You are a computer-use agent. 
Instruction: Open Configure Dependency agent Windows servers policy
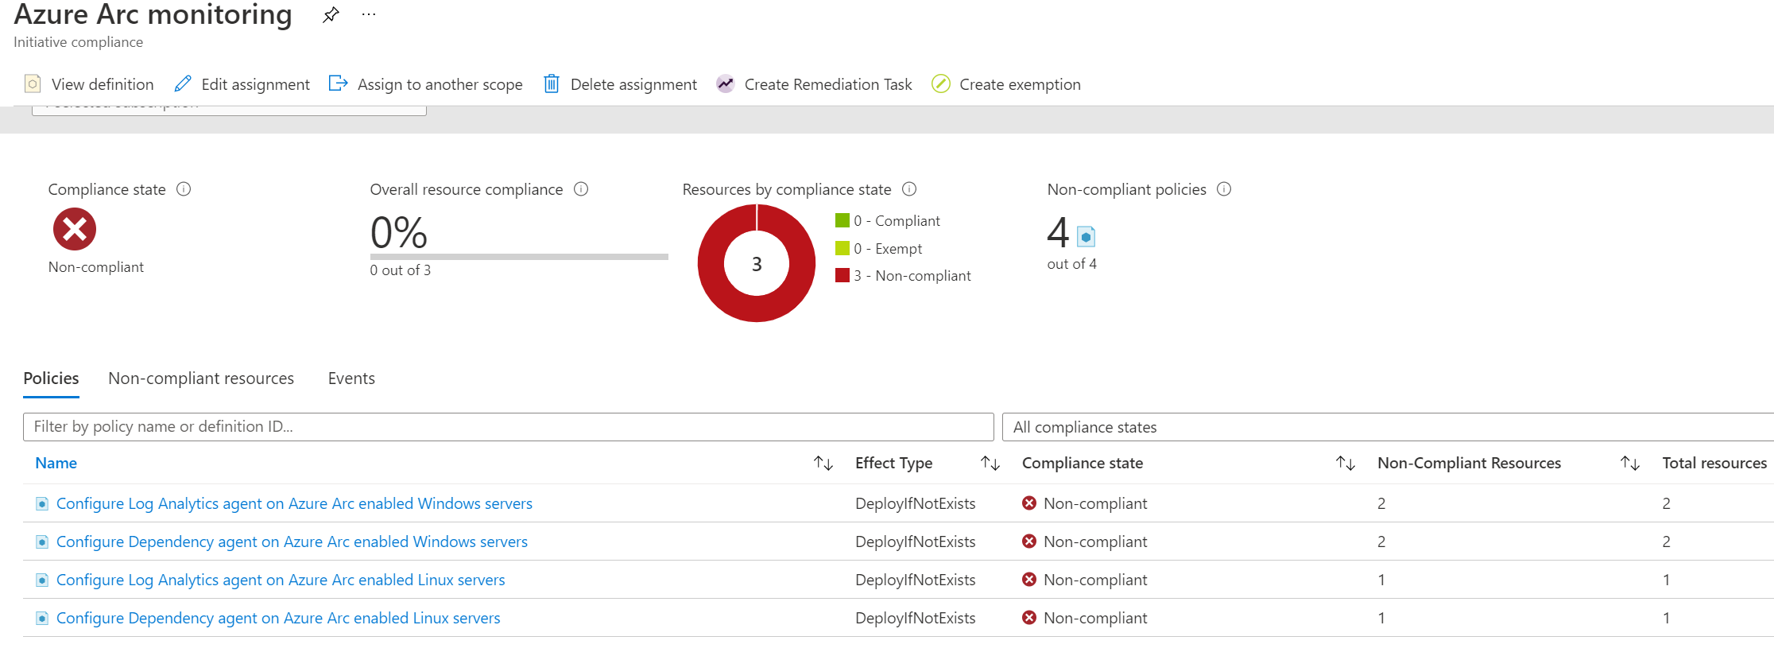[292, 541]
